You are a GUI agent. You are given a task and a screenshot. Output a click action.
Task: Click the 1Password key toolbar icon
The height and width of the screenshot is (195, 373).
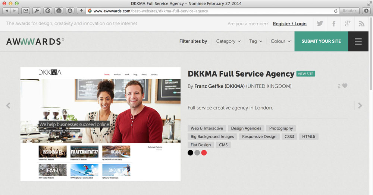click(37, 11)
